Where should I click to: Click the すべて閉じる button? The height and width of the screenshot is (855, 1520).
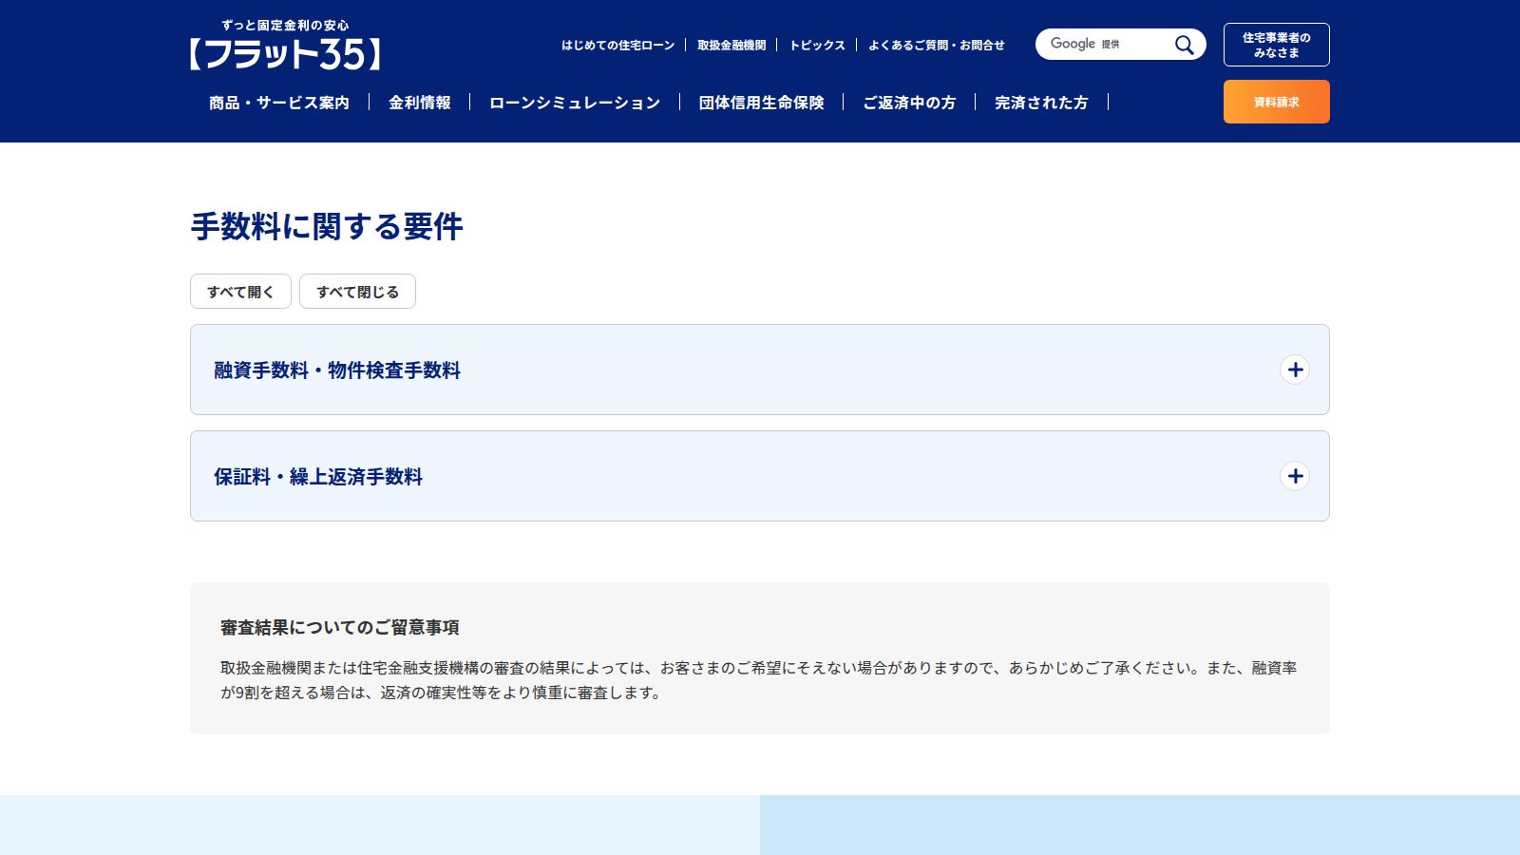click(x=357, y=292)
